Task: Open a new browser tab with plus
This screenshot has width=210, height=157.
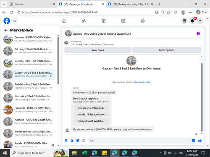Action: (x=160, y=4)
